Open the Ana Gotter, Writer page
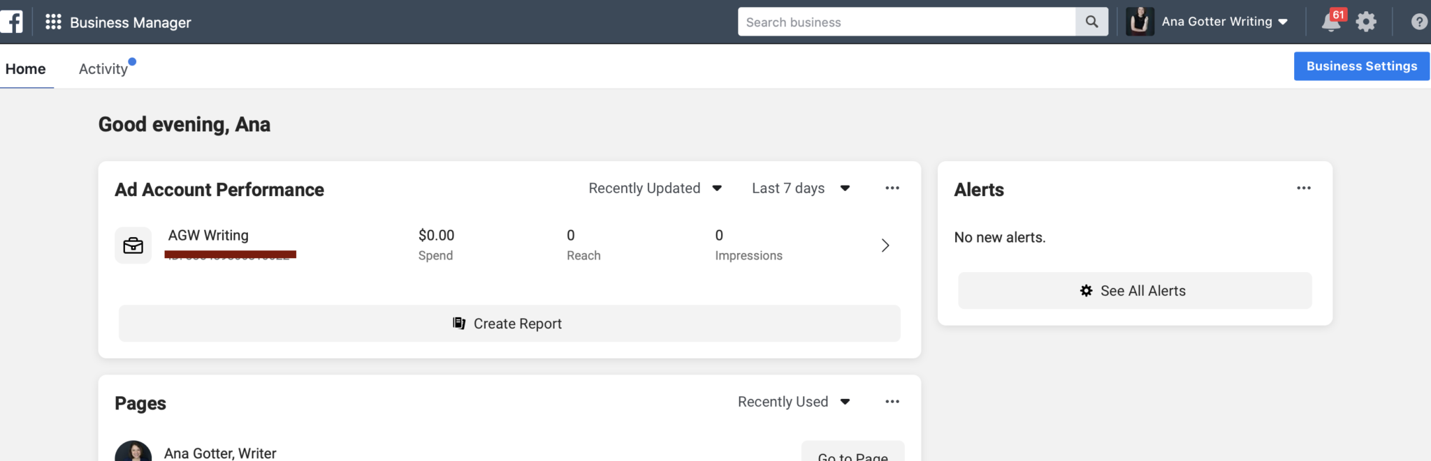The image size is (1431, 461). pos(220,453)
